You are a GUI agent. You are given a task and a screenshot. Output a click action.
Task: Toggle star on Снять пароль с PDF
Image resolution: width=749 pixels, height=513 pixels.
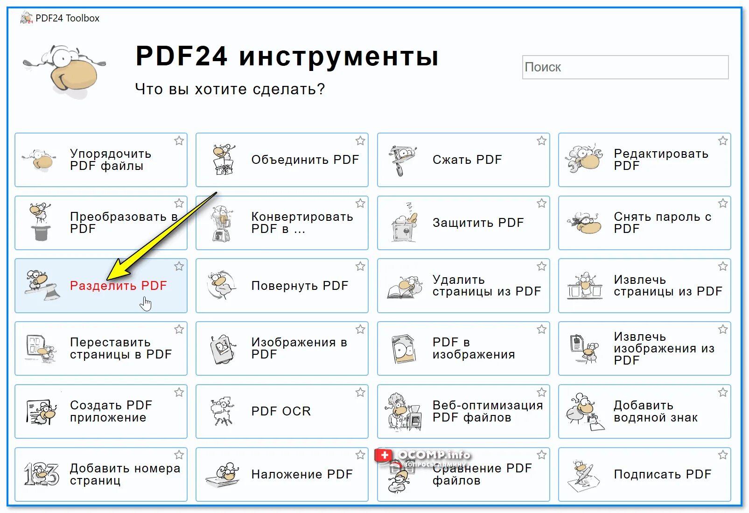(723, 203)
